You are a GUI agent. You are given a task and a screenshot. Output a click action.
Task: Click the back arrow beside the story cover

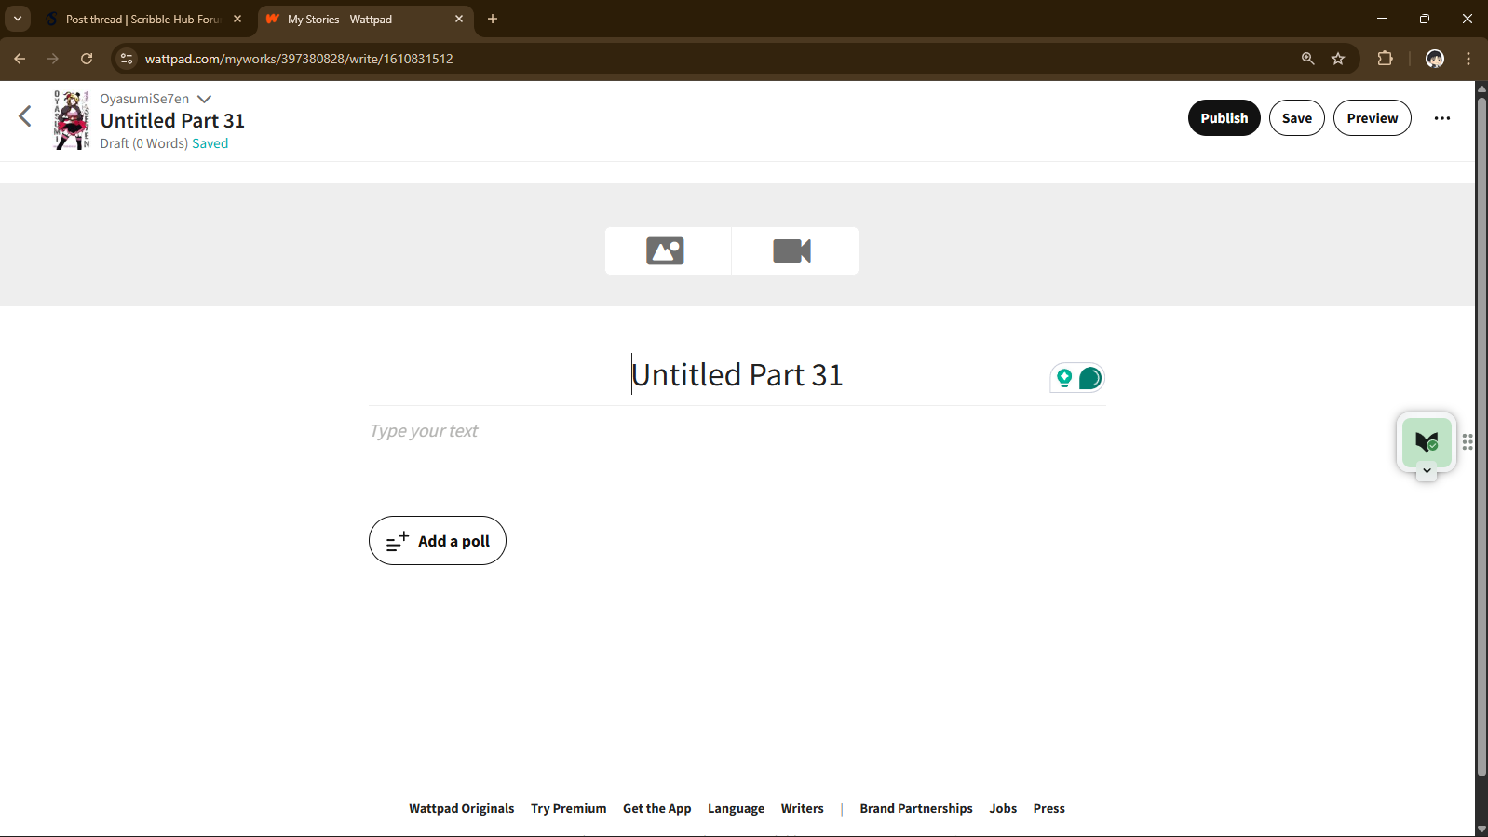(x=25, y=116)
